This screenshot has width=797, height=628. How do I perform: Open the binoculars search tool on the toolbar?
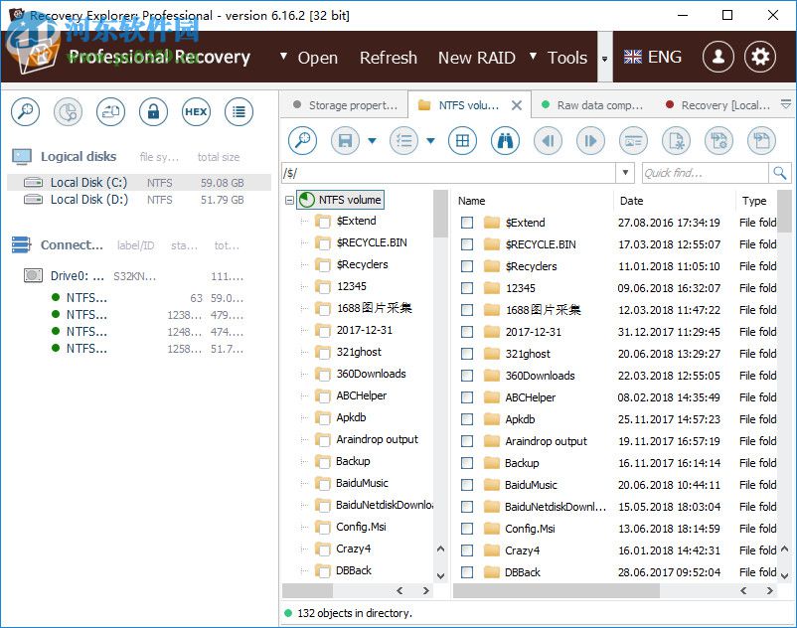[505, 140]
